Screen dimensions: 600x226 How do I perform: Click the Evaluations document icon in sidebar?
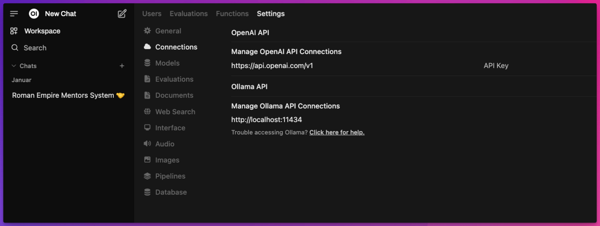tap(147, 79)
